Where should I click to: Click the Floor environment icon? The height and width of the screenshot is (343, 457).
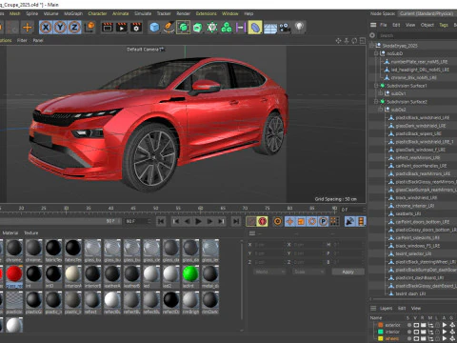click(x=270, y=28)
